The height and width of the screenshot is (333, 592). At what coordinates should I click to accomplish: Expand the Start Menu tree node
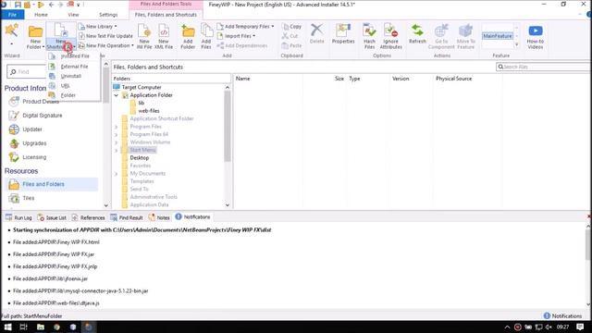click(x=117, y=150)
